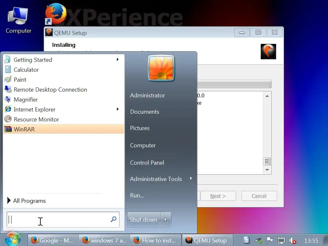328x246 pixels.
Task: Focus the Start menu search box
Action: 63,219
